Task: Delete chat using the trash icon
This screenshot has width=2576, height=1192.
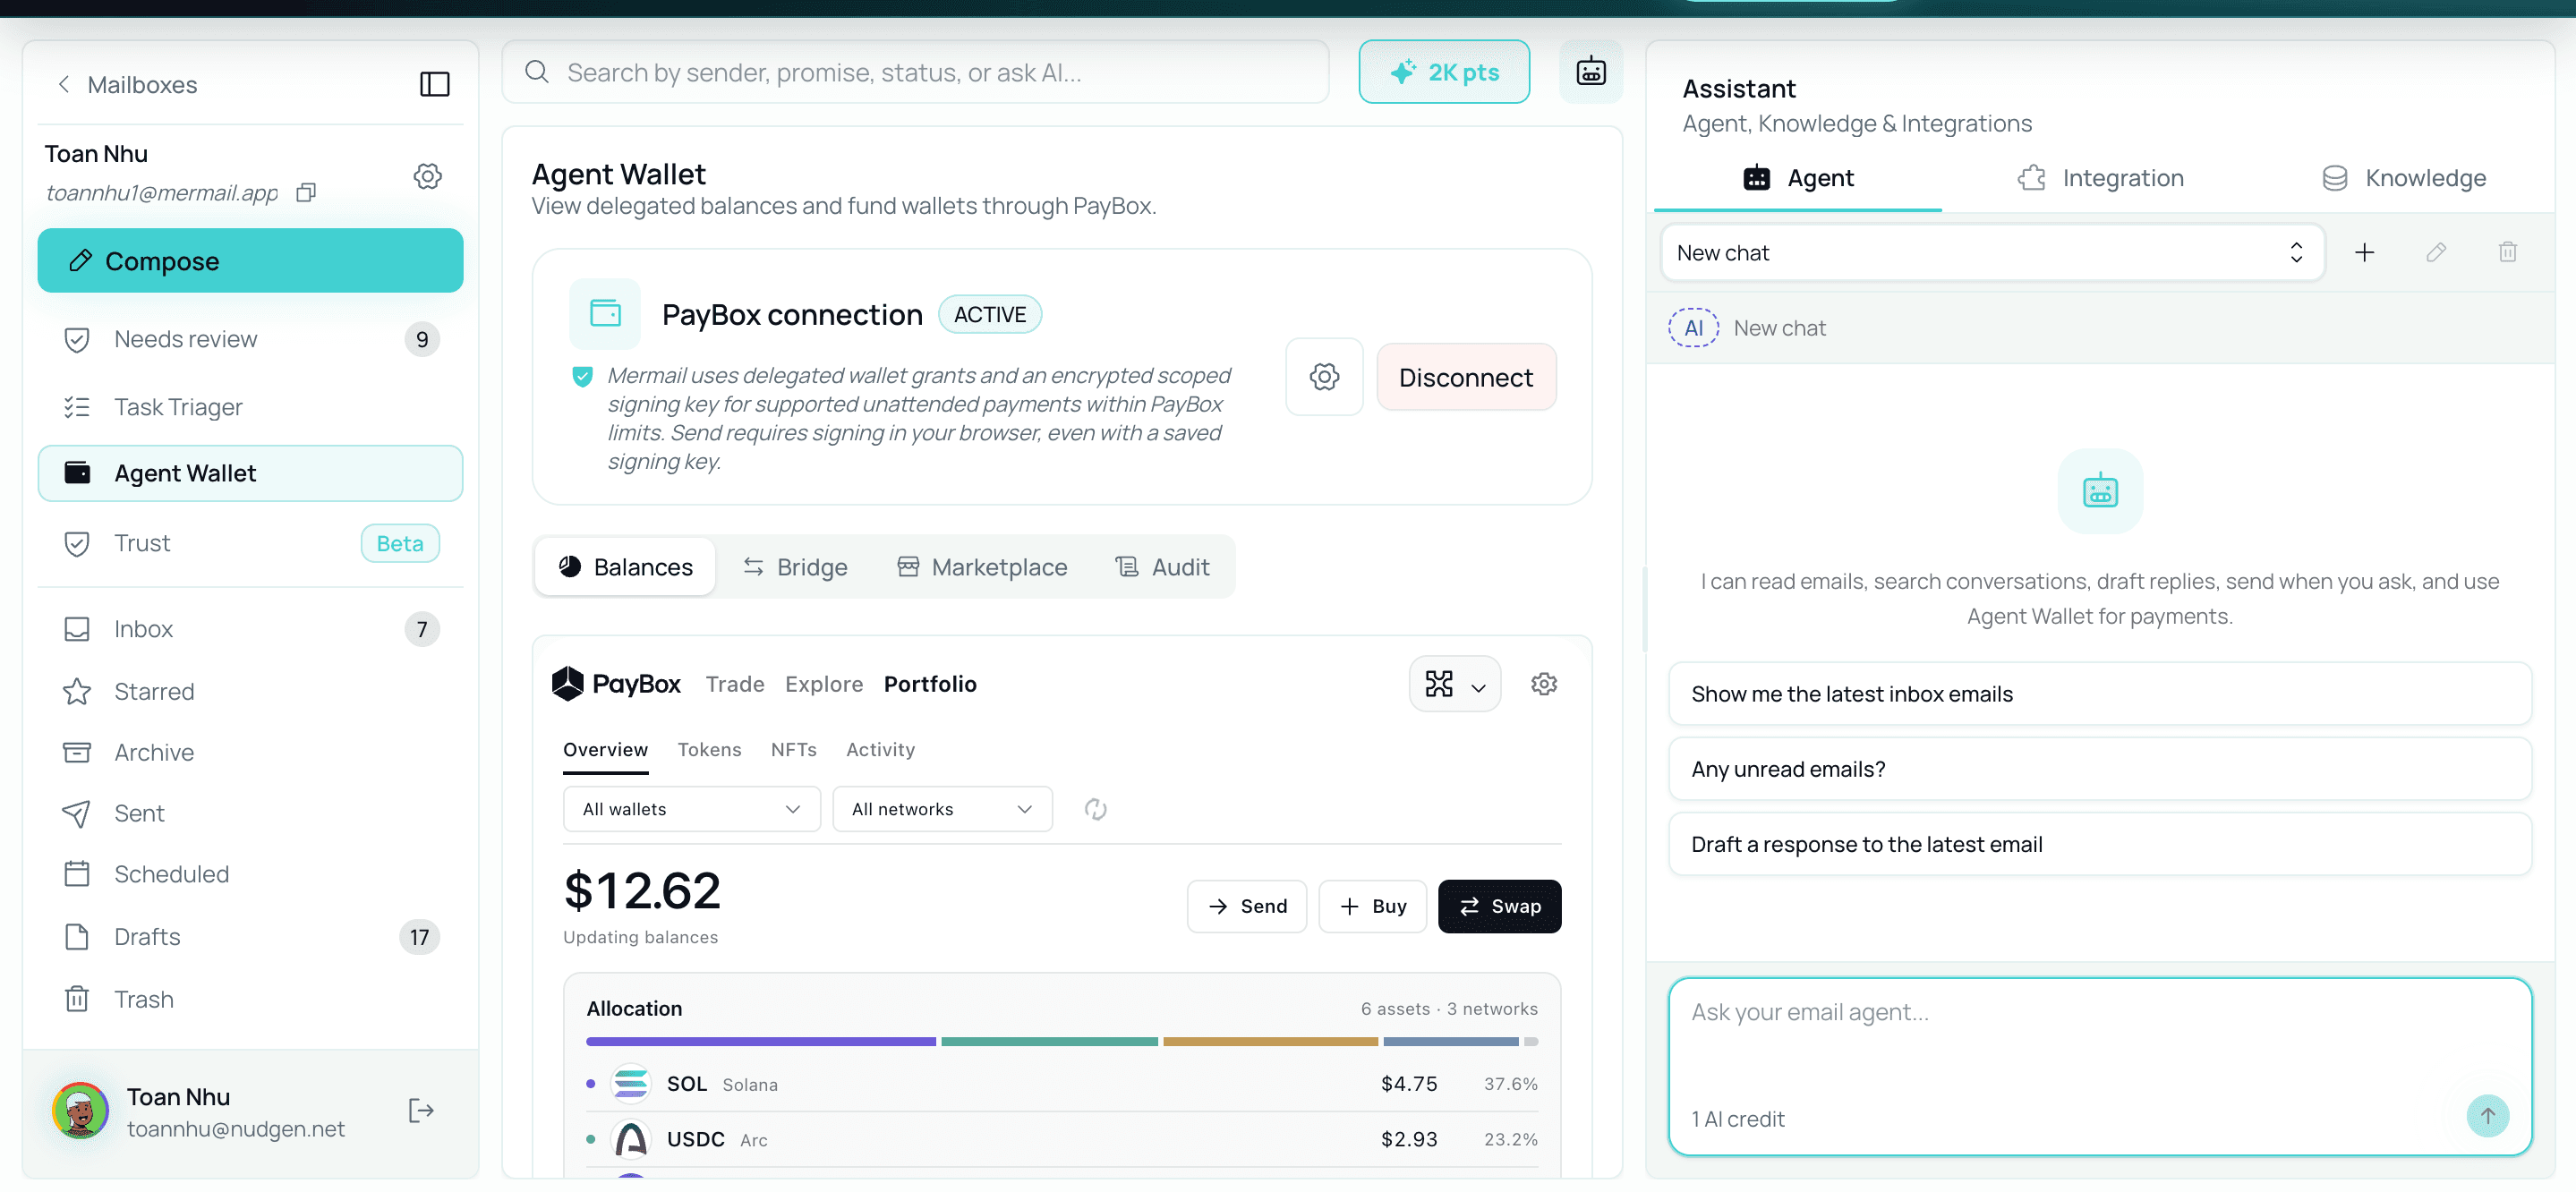Action: 2508,252
